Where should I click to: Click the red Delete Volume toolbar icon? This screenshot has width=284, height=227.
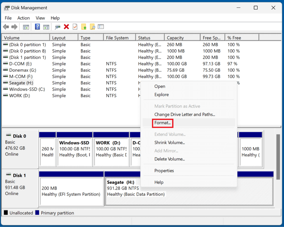(66, 26)
